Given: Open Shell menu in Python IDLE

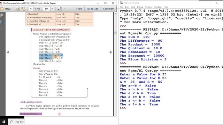Looking at the screenshot, I should tap(133, 7).
